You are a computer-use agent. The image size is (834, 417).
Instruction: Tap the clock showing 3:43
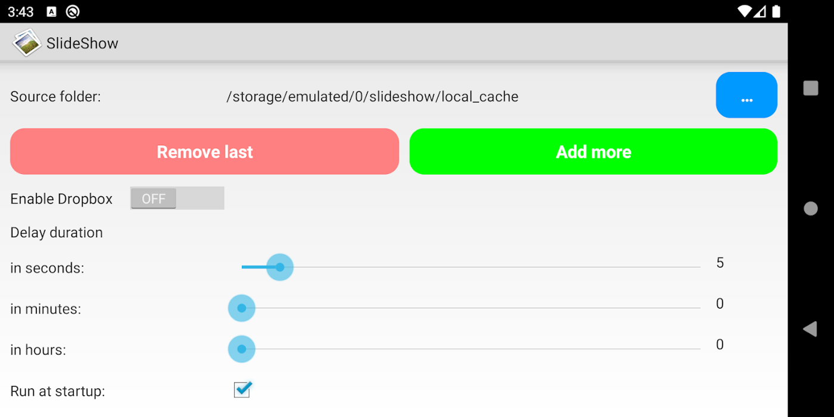pyautogui.click(x=21, y=12)
